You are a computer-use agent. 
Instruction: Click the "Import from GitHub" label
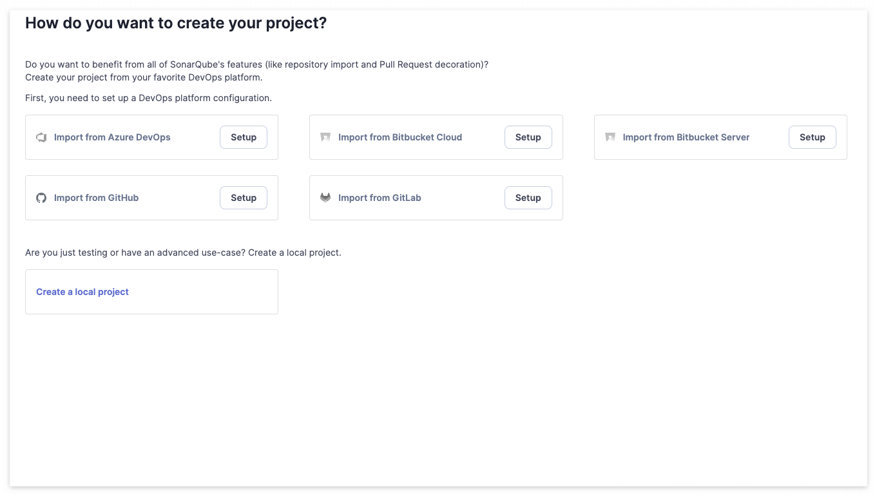[96, 198]
